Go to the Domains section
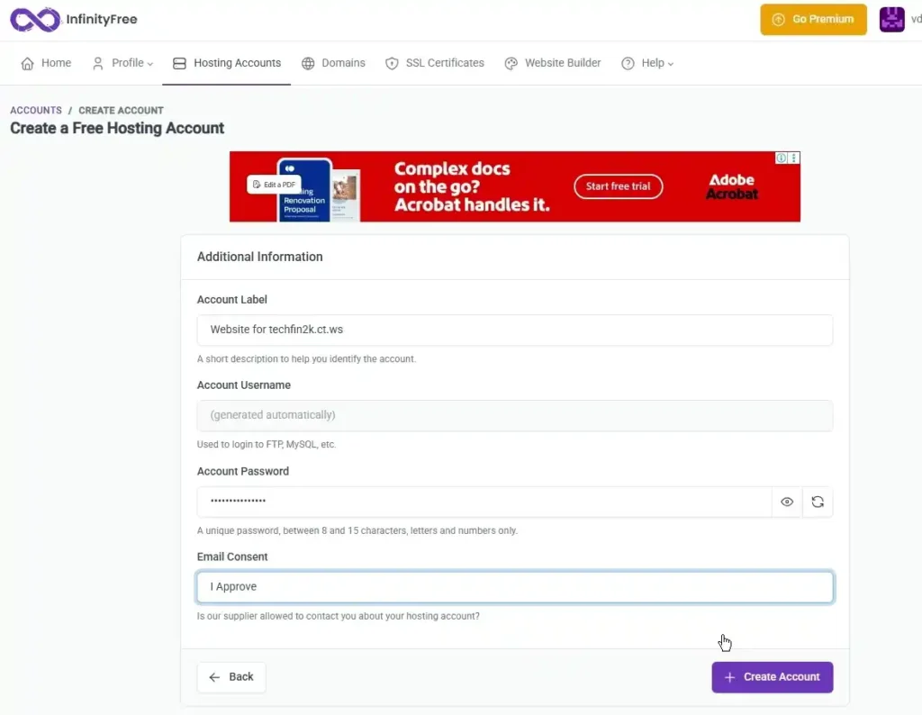The width and height of the screenshot is (922, 715). point(333,64)
